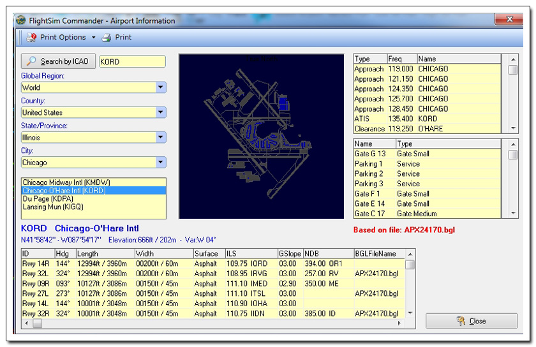
Task: Select Rwy 32R row
Action: 213,313
